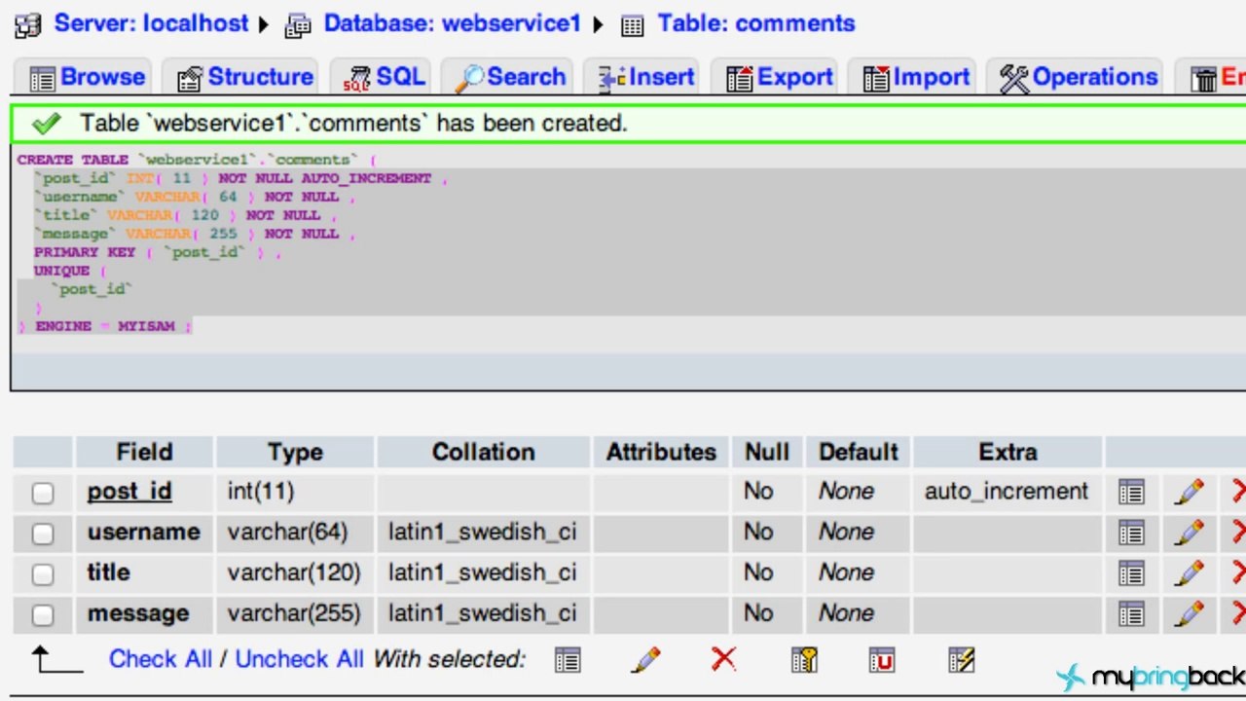
Task: Browse selected fields icon in With selected
Action: (x=568, y=660)
